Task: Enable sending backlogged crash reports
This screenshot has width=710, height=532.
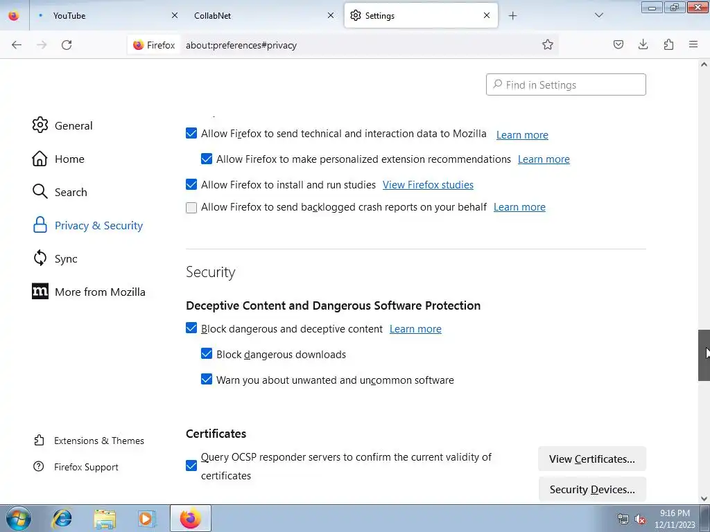Action: tap(191, 207)
